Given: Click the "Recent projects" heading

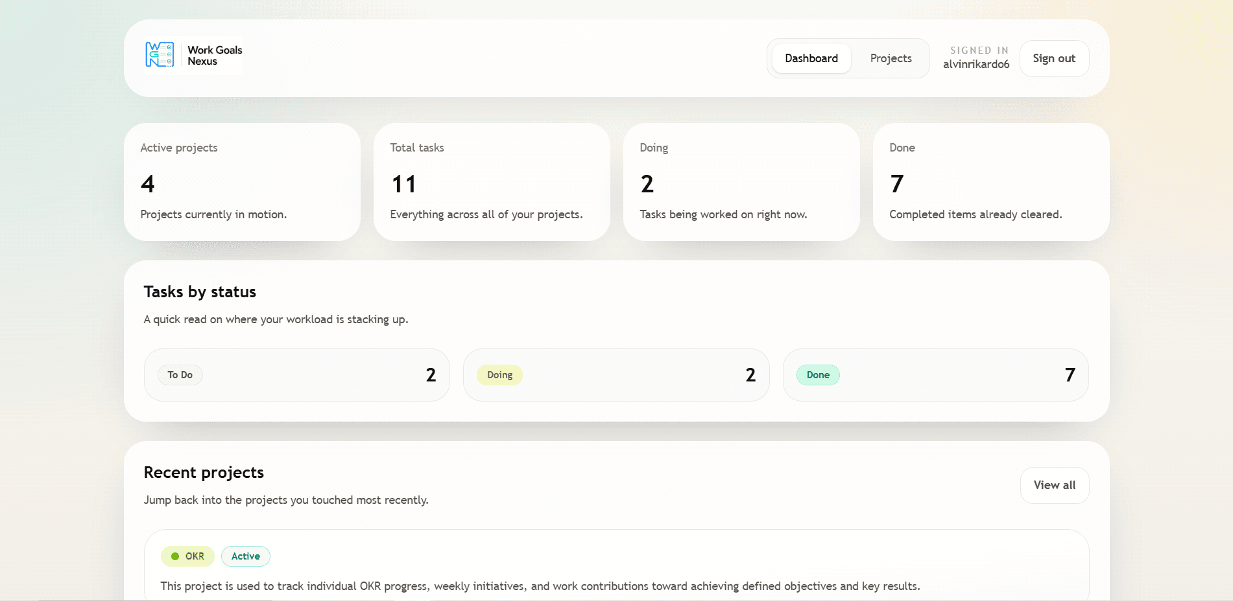Looking at the screenshot, I should [204, 473].
